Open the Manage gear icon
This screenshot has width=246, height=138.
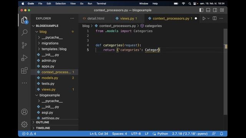24,124
